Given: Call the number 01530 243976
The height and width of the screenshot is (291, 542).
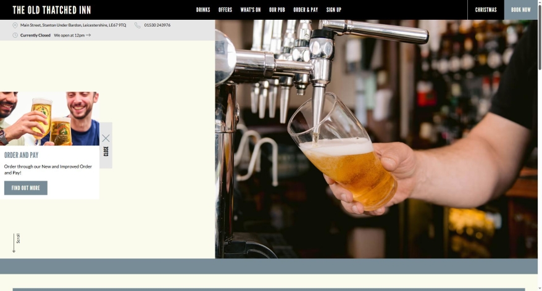Looking at the screenshot, I should pyautogui.click(x=157, y=25).
